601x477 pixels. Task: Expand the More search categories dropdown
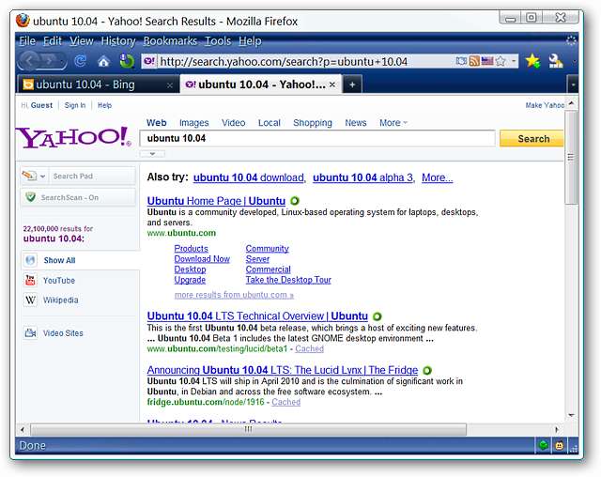pos(393,123)
